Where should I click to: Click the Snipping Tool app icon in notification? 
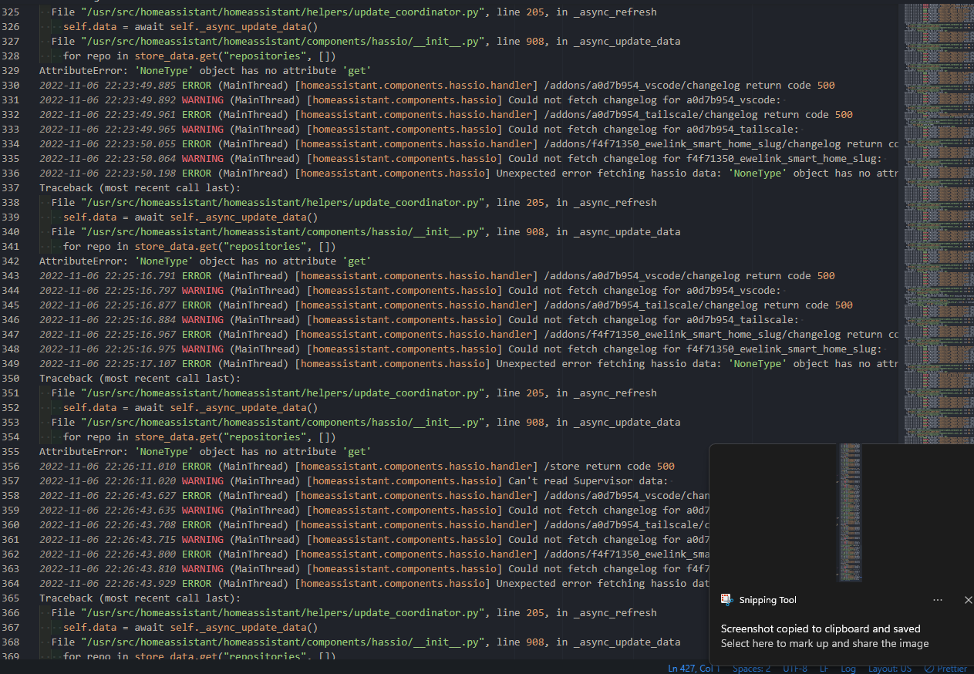tap(726, 600)
